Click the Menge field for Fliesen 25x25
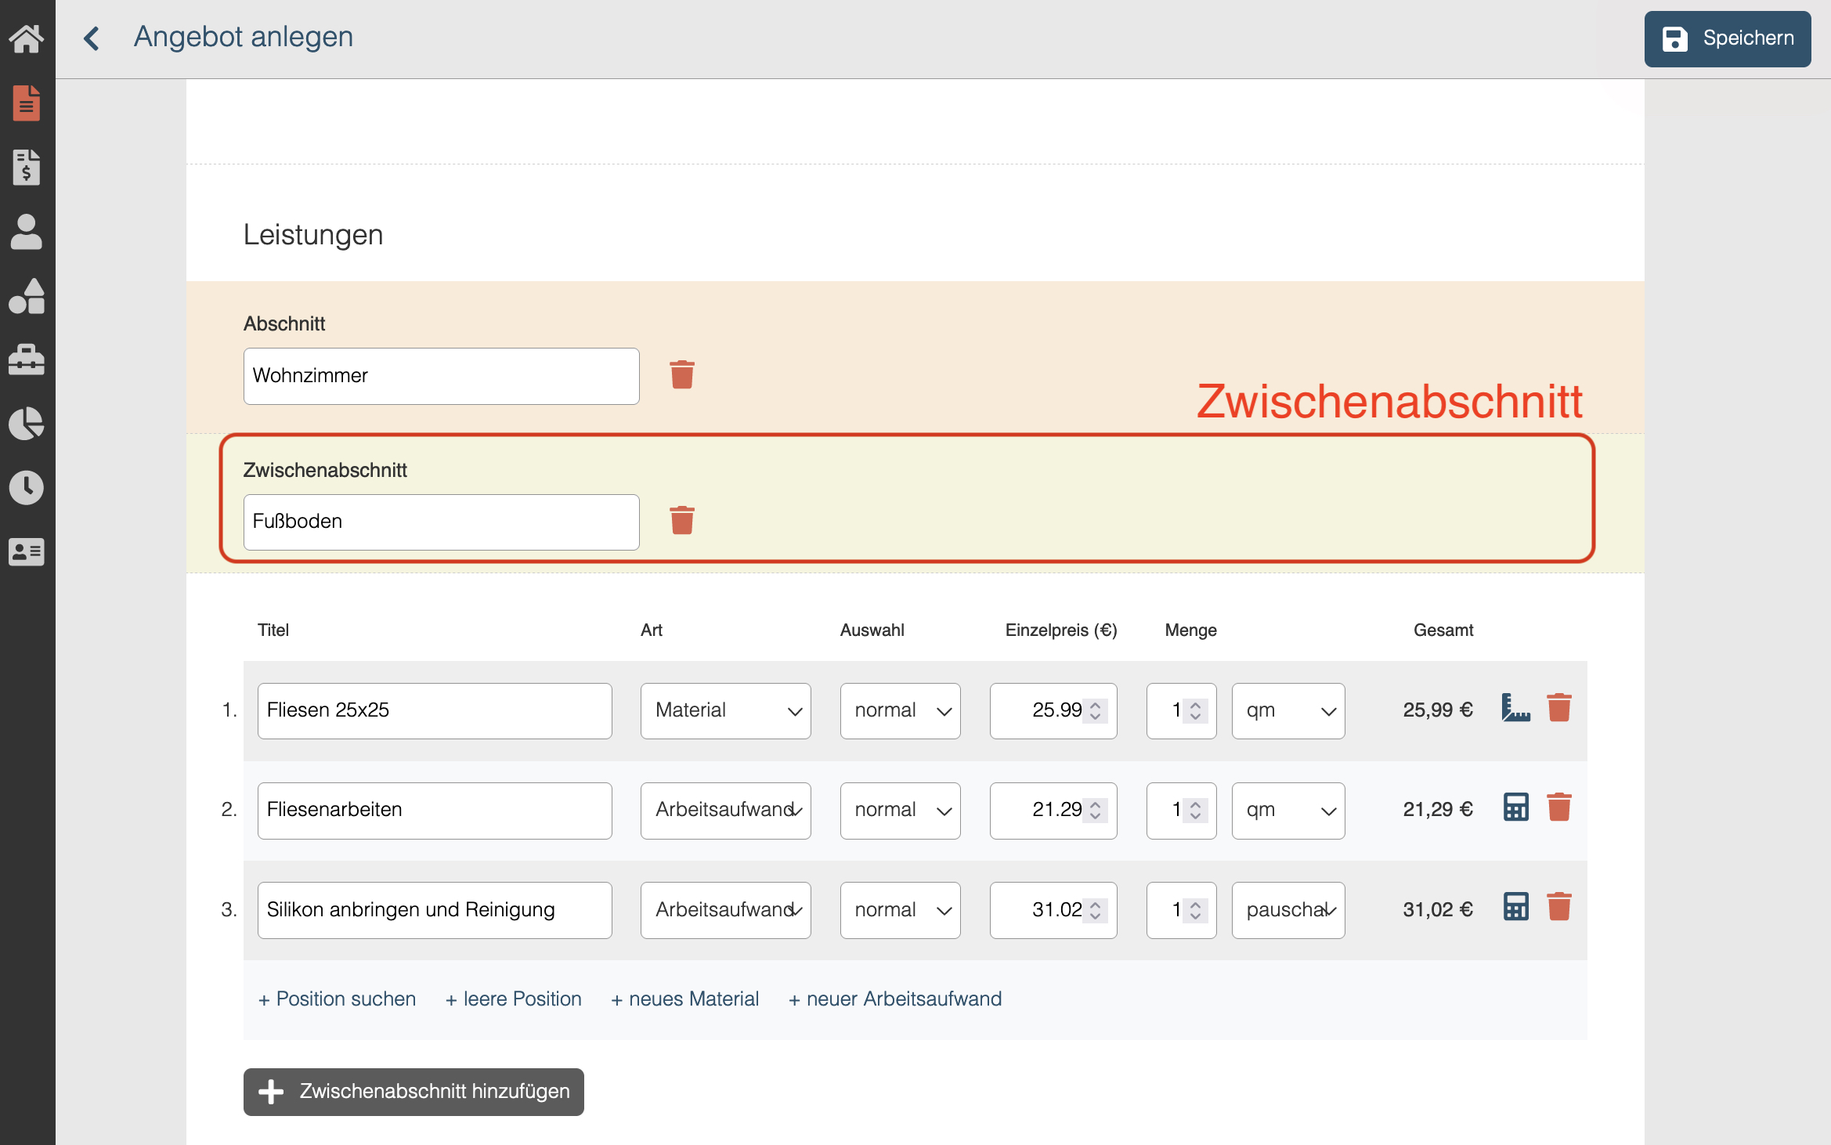This screenshot has height=1145, width=1831. pyautogui.click(x=1181, y=710)
